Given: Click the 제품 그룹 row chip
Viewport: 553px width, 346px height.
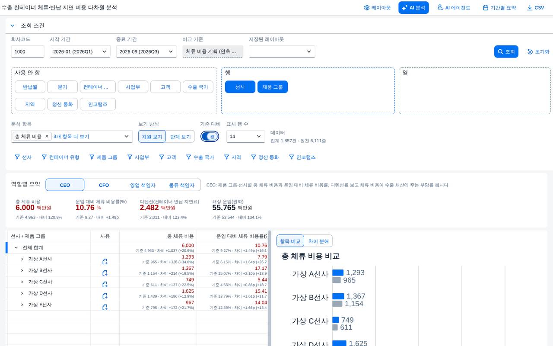Looking at the screenshot, I should (x=273, y=87).
